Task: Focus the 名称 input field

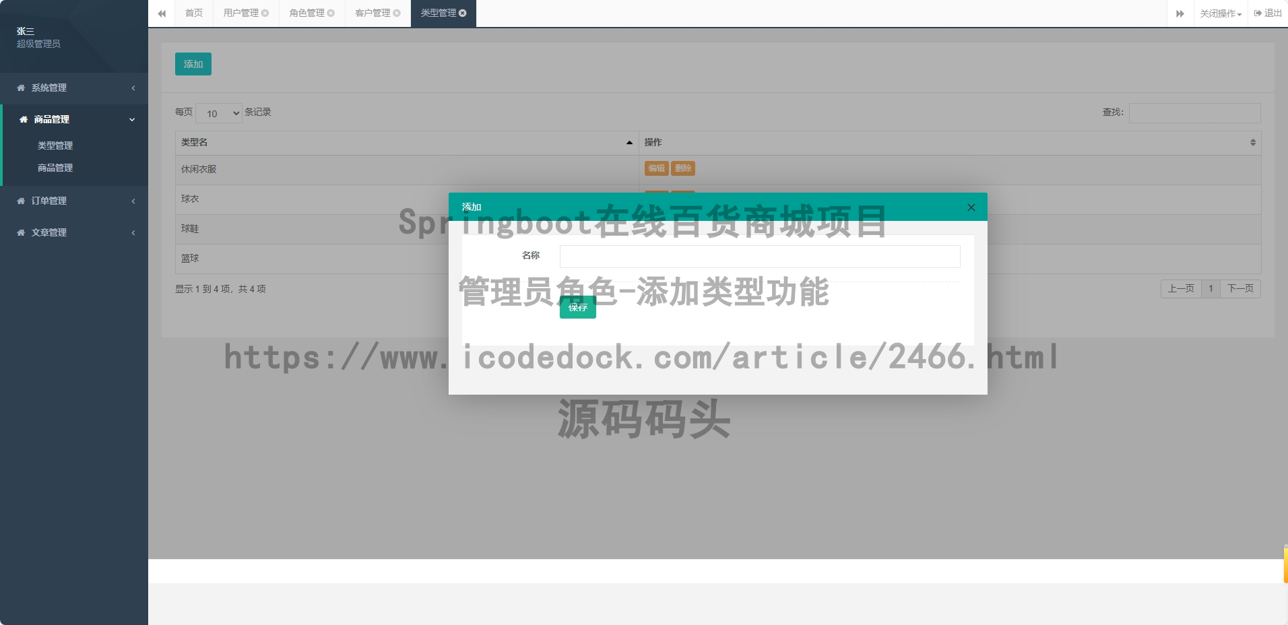Action: (x=760, y=257)
